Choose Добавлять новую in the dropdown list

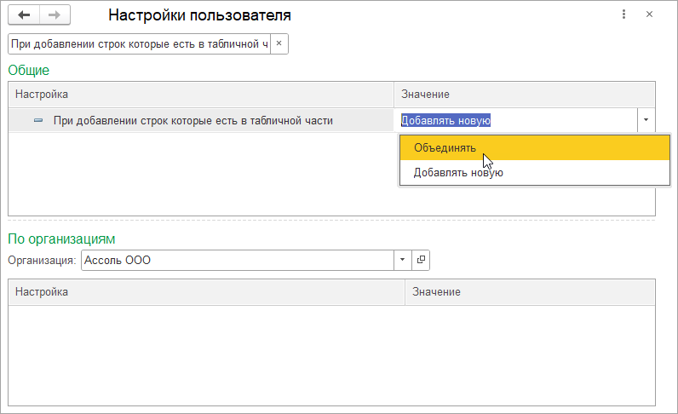(x=458, y=172)
